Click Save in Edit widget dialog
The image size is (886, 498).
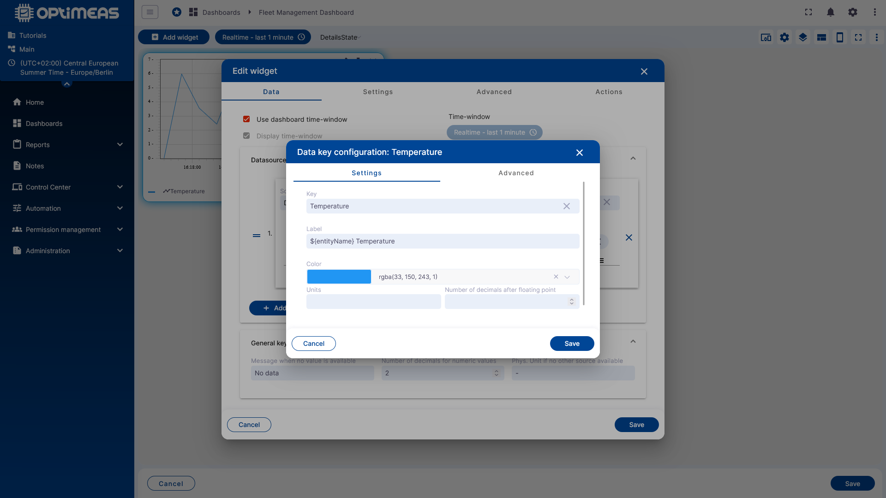tap(637, 425)
